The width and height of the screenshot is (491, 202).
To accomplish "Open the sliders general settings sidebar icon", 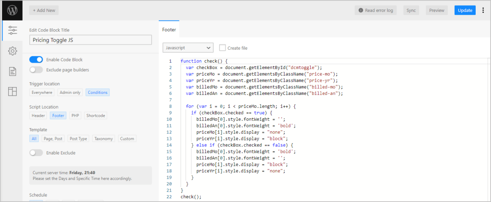I will [x=12, y=30].
